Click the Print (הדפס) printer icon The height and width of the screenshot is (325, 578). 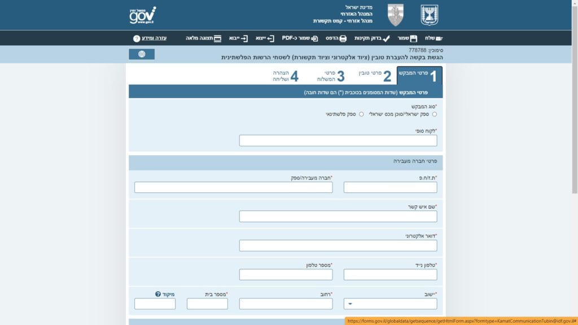(x=343, y=38)
